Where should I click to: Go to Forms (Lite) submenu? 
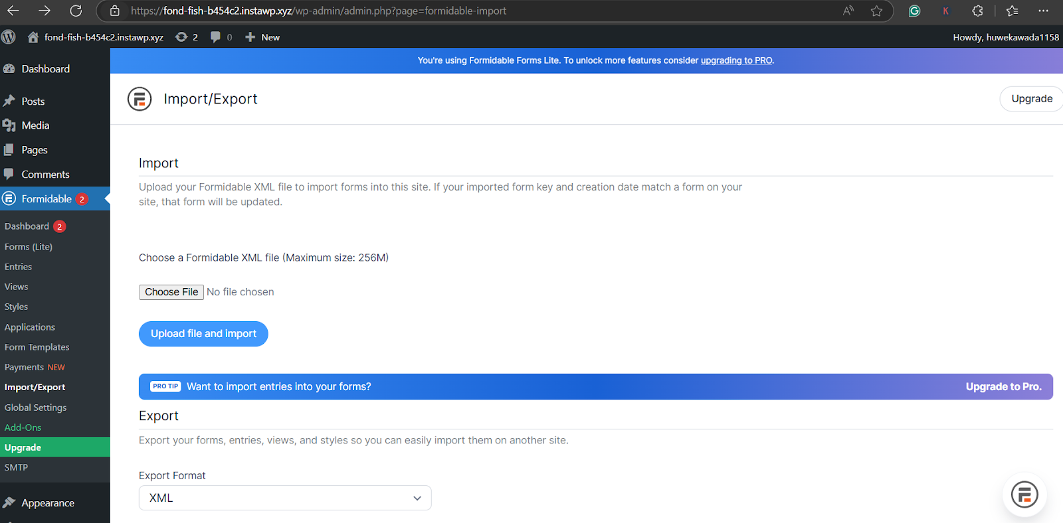(29, 246)
